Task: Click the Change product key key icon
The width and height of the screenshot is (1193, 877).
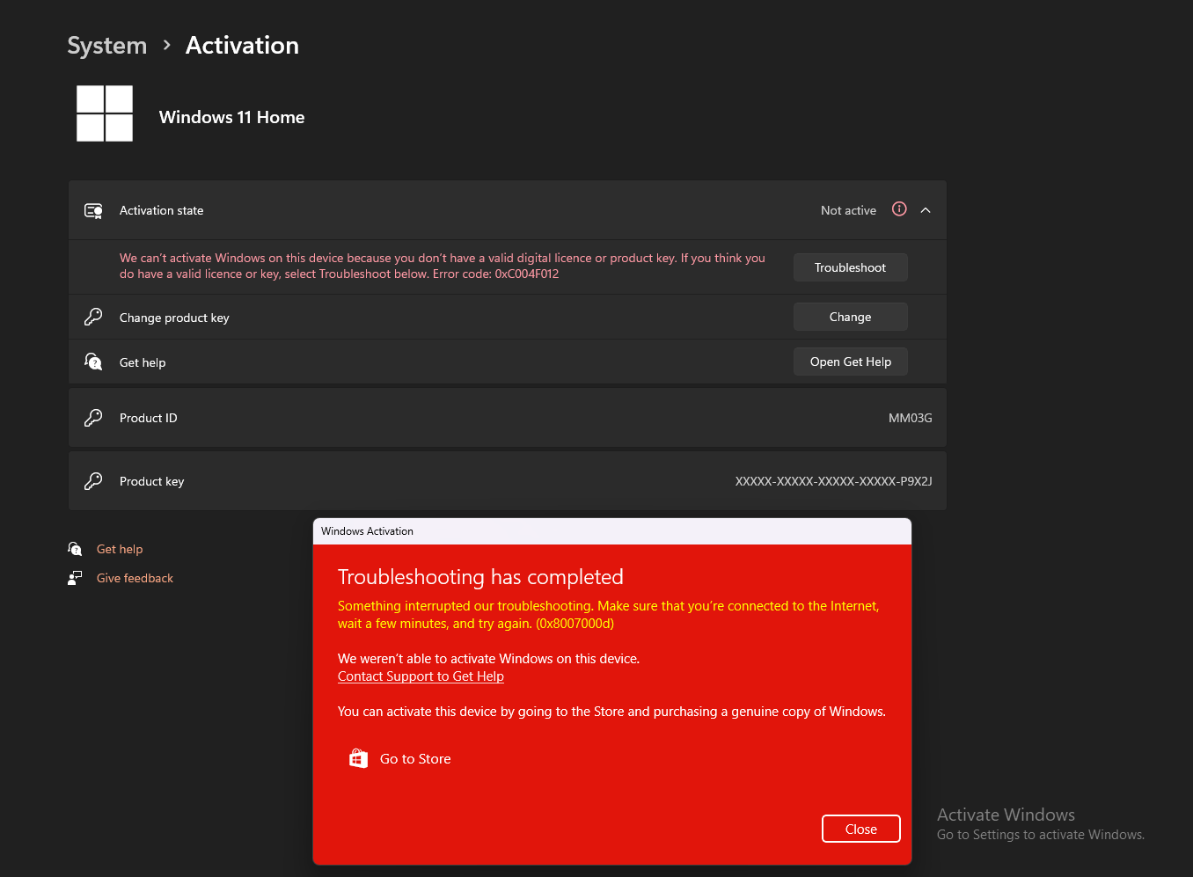Action: (x=93, y=317)
